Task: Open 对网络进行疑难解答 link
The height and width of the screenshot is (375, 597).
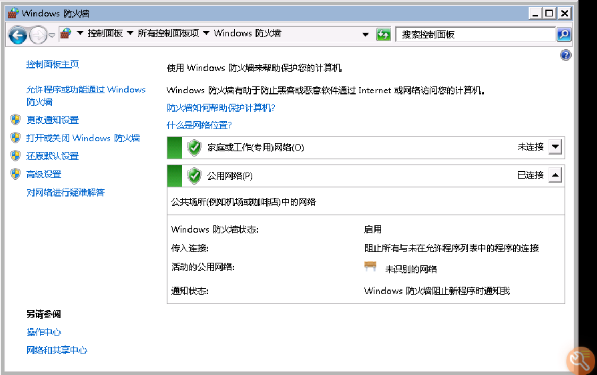Action: [x=65, y=192]
